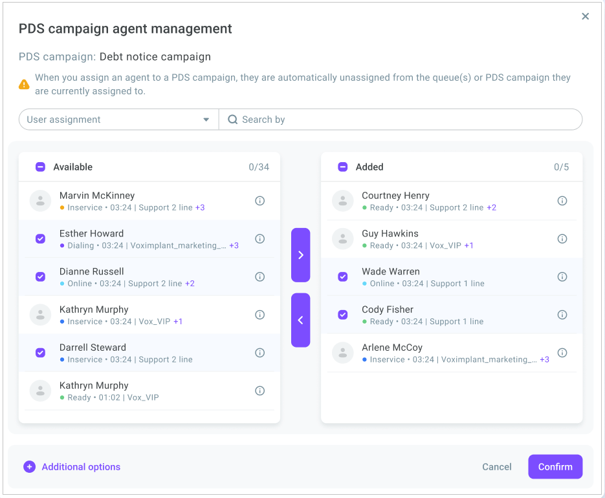Click the Available list heading
Viewport: 605px width, 498px height.
73,167
